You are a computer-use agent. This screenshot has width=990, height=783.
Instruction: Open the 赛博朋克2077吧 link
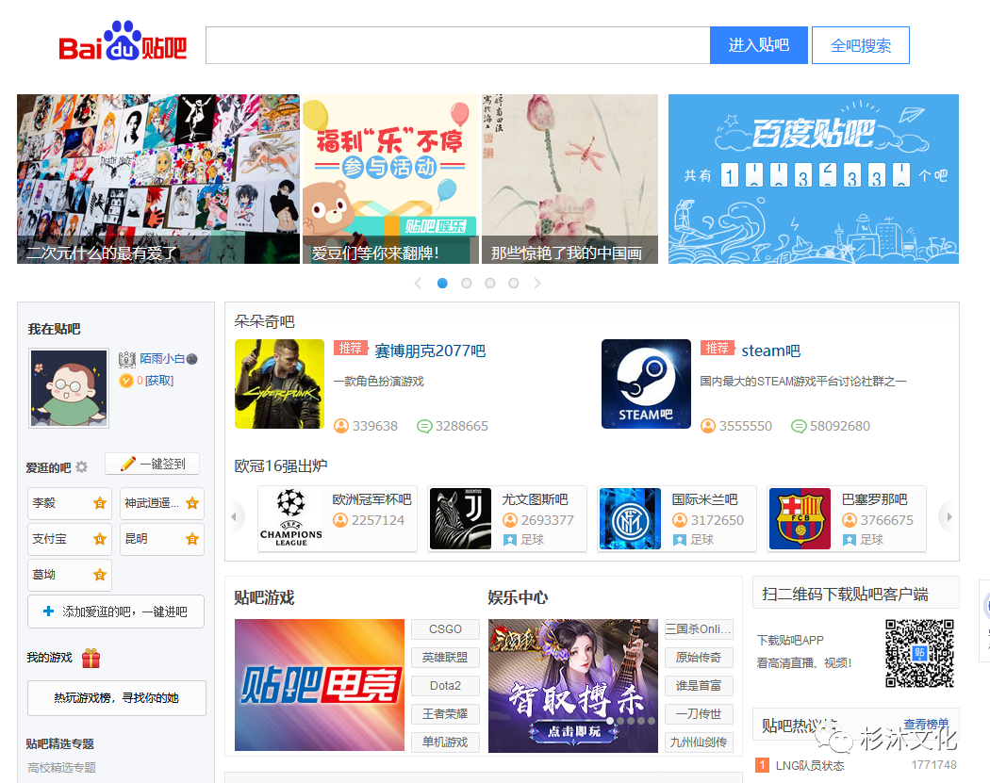pos(430,351)
